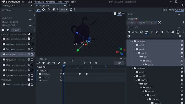
Task: Click the screenshot image icon in viewport
Action: 115,14
